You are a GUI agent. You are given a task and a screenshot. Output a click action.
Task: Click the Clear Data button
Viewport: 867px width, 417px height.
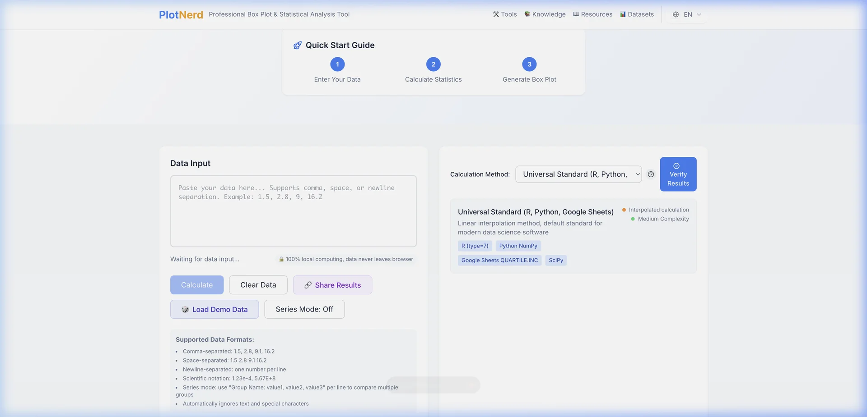tap(258, 285)
